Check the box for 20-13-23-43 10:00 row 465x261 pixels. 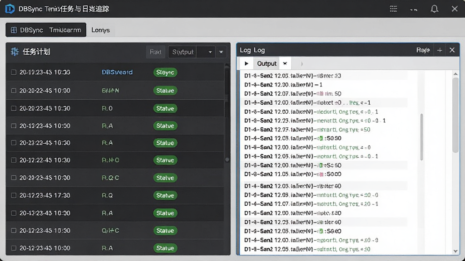click(x=14, y=126)
